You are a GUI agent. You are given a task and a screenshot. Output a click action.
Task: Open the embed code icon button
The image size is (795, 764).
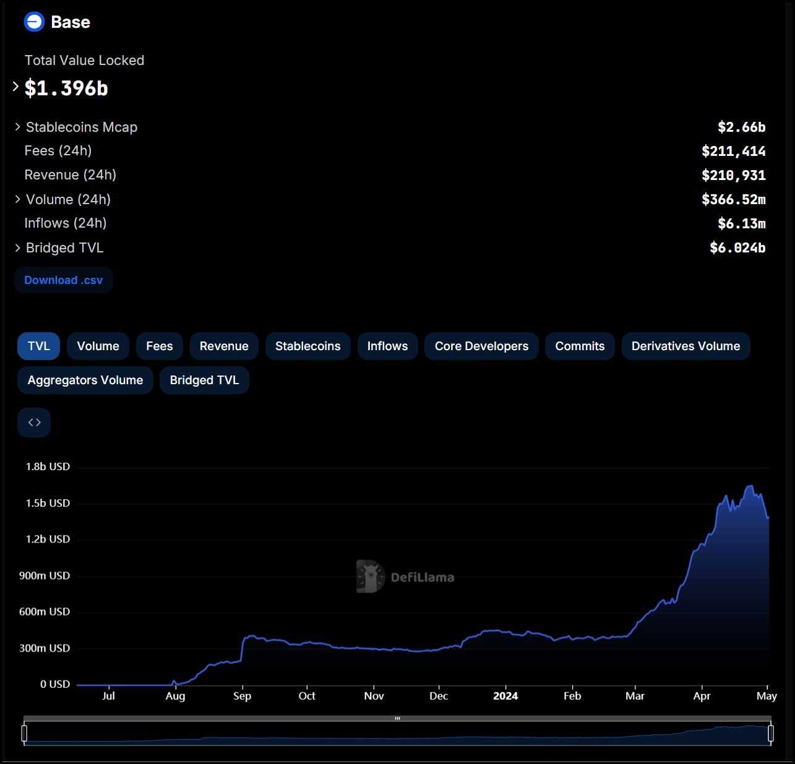point(34,423)
